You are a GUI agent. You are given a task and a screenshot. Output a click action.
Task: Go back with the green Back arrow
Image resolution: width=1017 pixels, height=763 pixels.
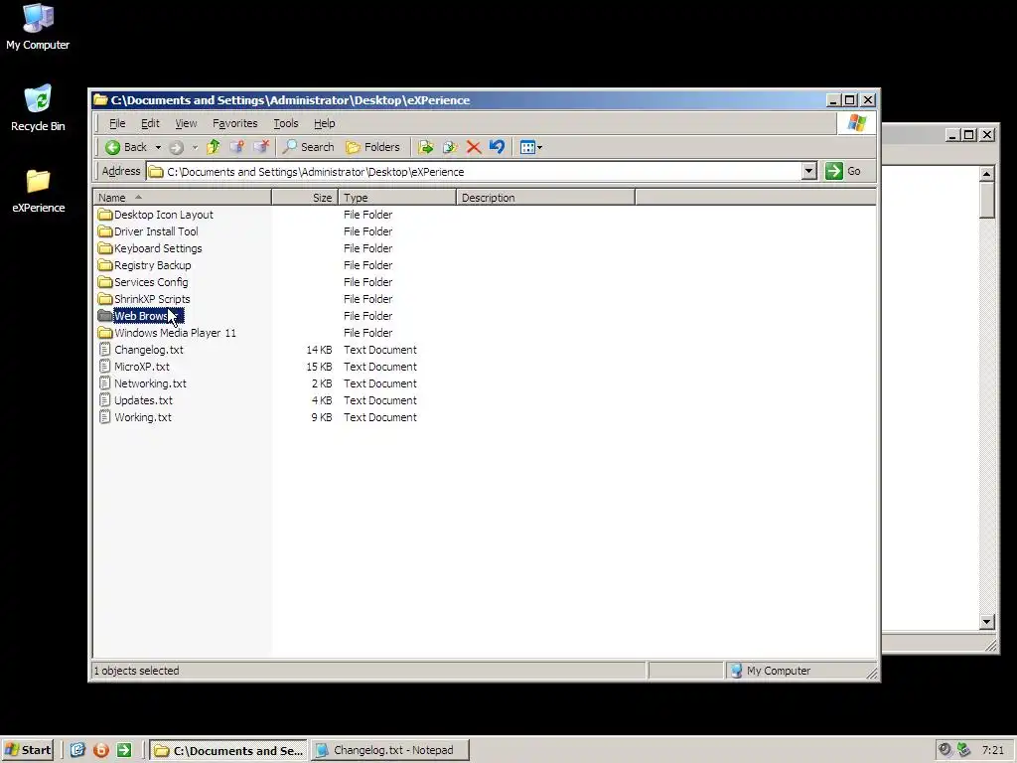(126, 147)
